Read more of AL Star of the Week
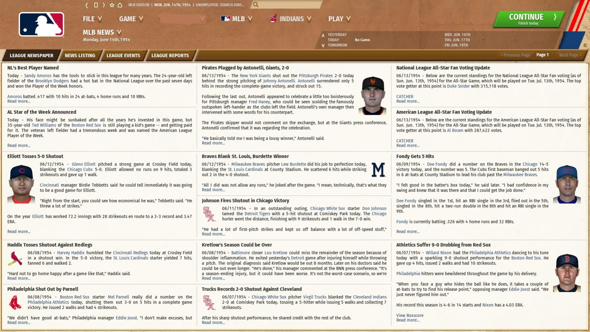Screen dimensions: 590x332 [x=19, y=146]
